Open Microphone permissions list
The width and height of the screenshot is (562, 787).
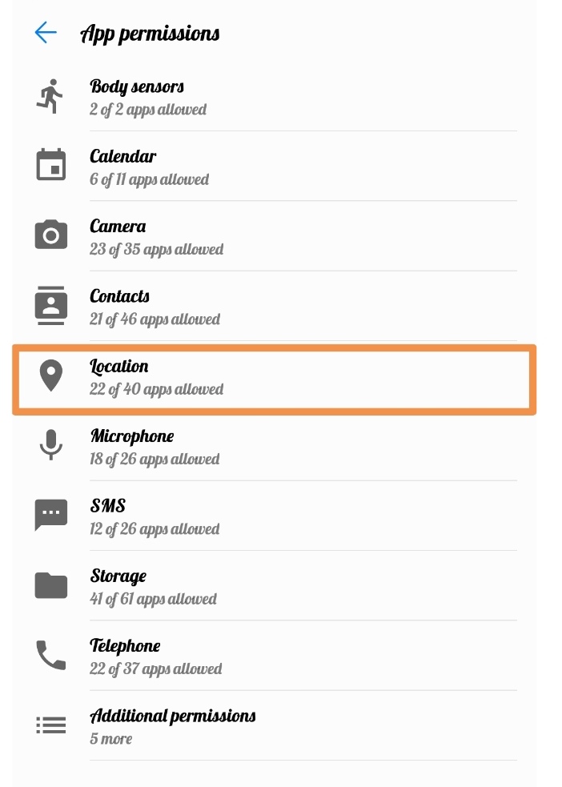272,447
